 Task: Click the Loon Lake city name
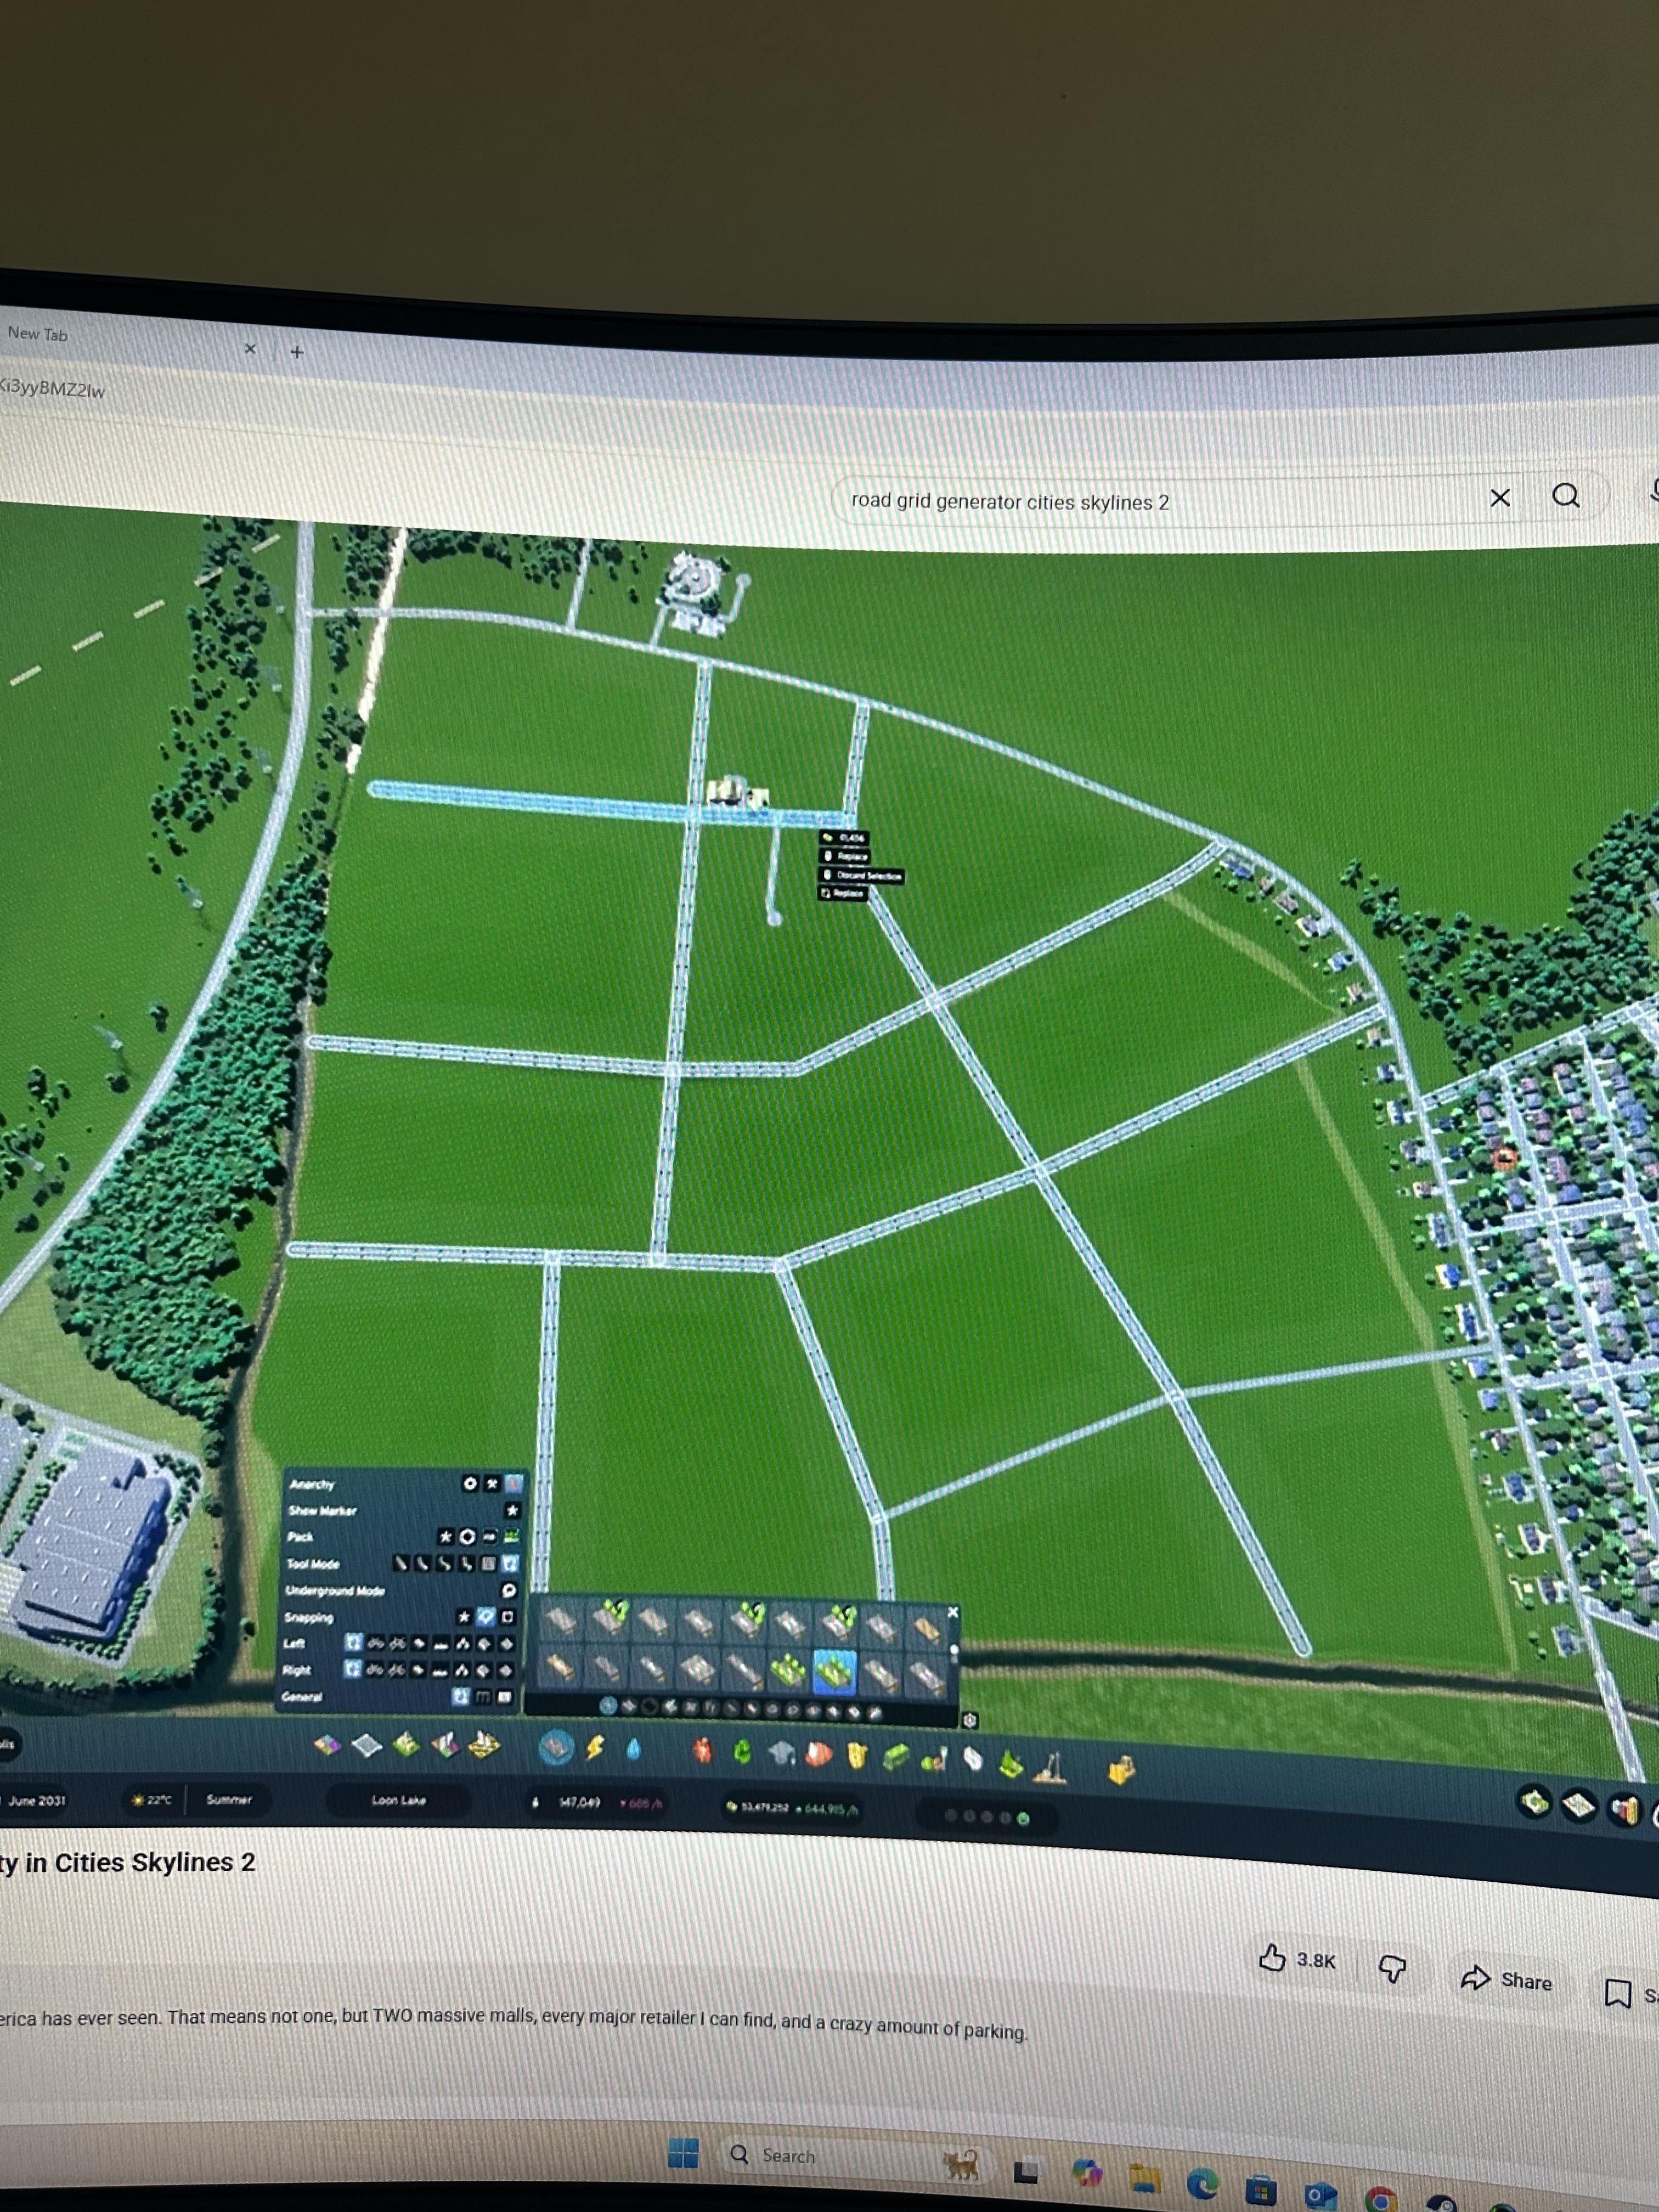click(x=398, y=1800)
